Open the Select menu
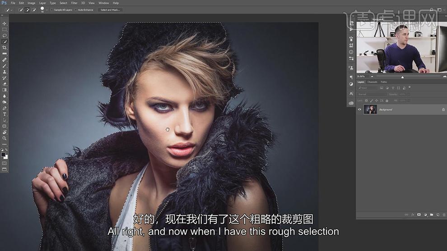This screenshot has width=447, height=251. (63, 3)
